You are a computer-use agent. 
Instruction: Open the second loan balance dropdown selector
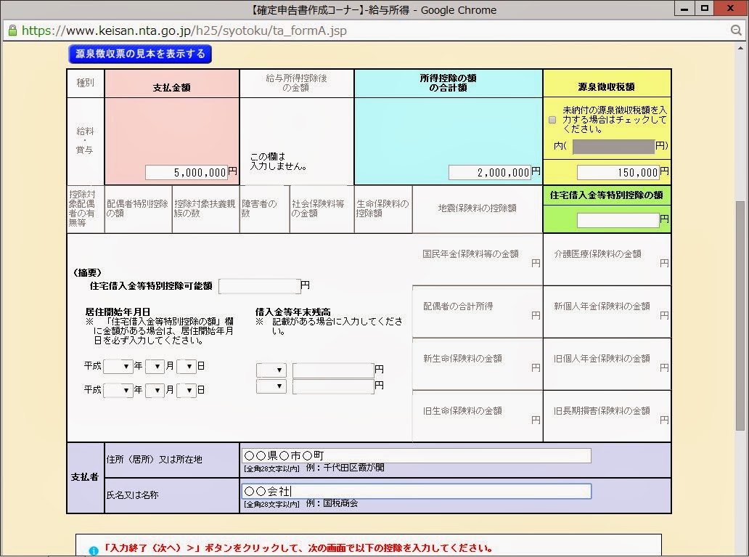[271, 386]
